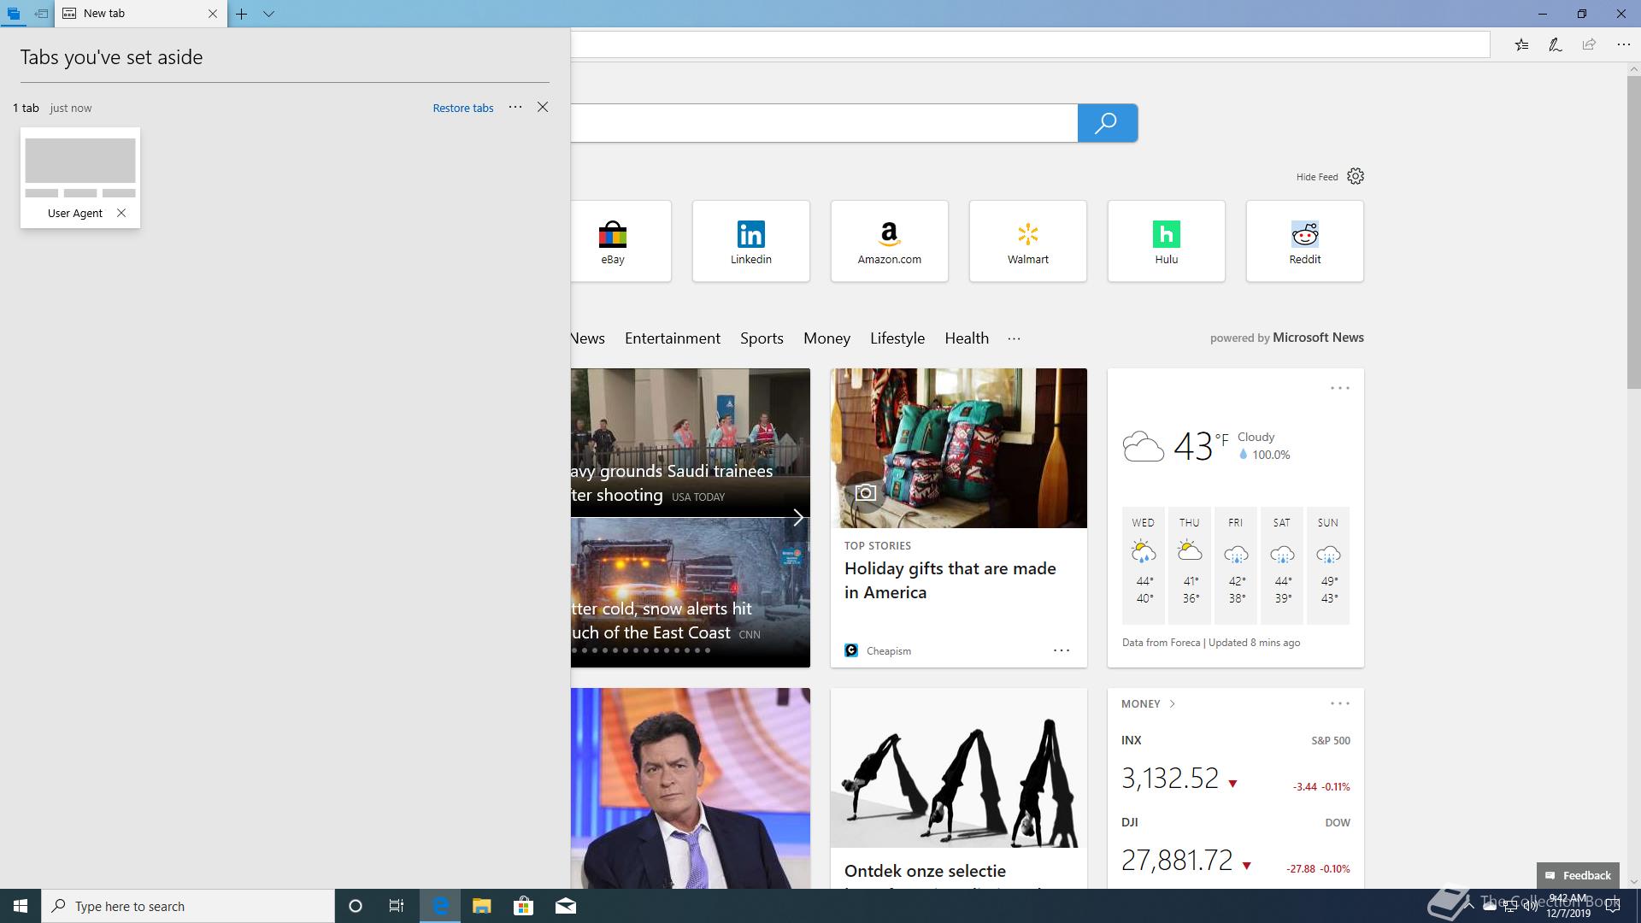Open the Walmart top site tile
This screenshot has height=923, width=1641.
1028,241
